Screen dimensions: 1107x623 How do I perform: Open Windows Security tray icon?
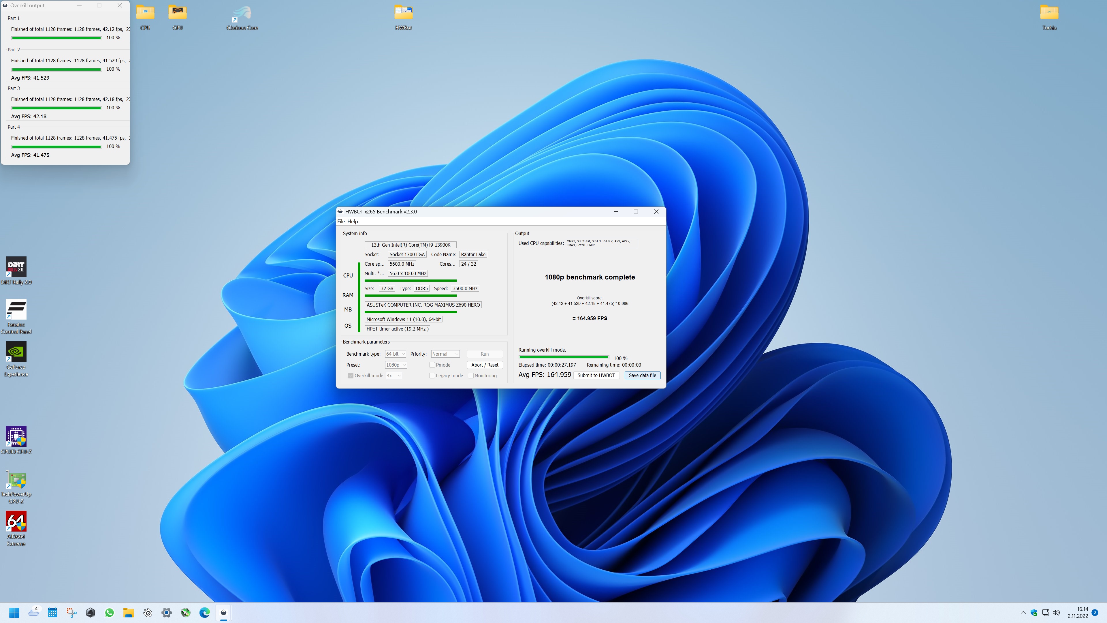click(1034, 613)
